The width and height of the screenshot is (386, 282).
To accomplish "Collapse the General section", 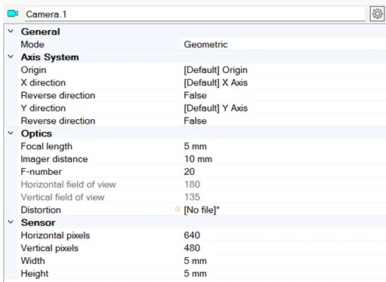I will coord(11,31).
